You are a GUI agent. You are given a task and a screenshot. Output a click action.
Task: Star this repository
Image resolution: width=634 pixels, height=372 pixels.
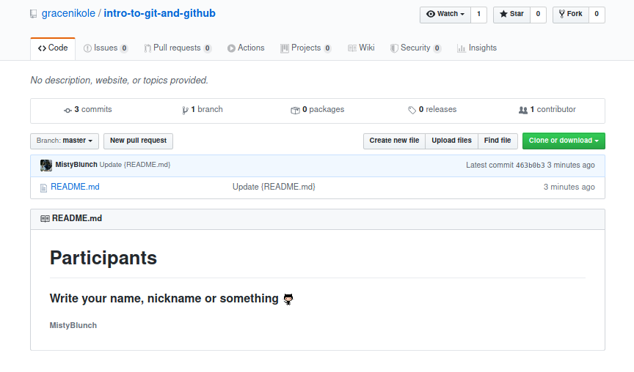pyautogui.click(x=511, y=14)
